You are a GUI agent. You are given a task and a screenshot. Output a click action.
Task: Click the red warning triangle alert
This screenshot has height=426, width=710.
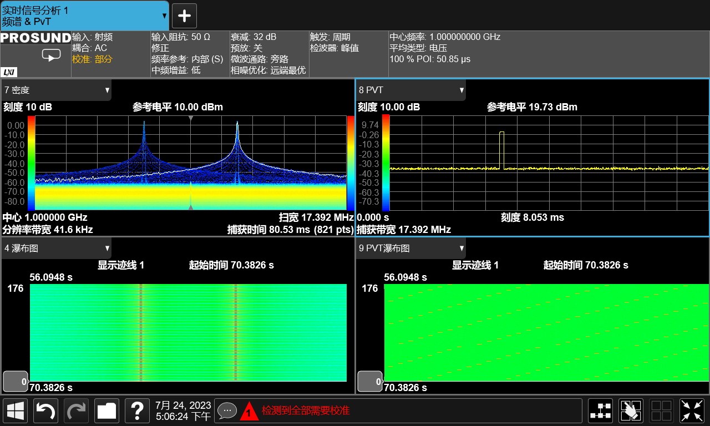249,411
